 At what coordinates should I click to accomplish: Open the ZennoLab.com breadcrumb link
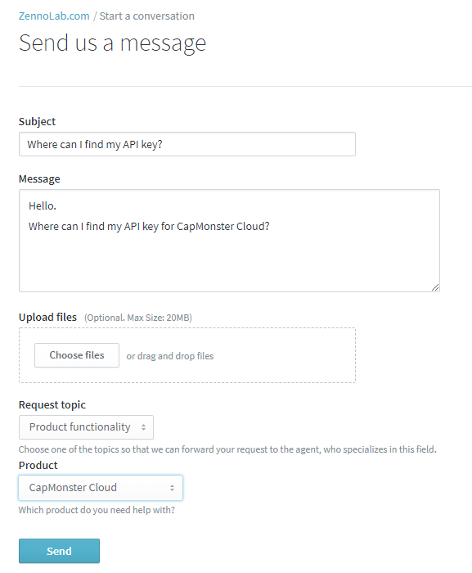(54, 16)
